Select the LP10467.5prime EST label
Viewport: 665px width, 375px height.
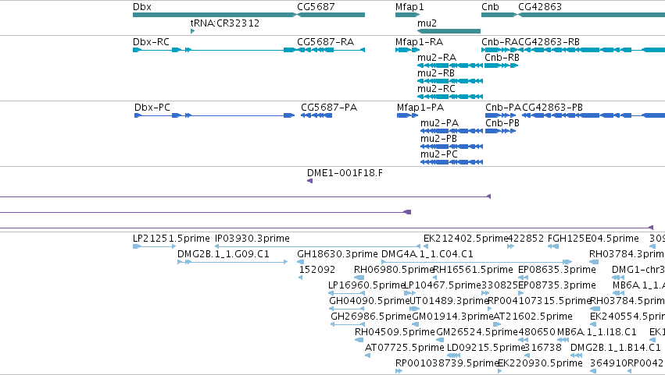point(443,285)
